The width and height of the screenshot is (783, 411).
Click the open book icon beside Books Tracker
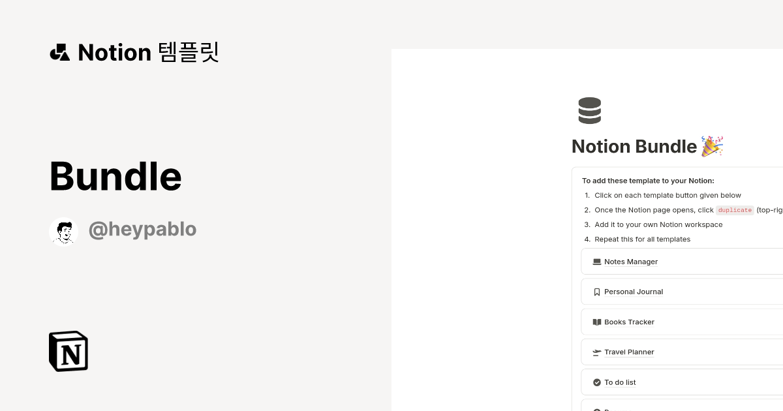[596, 322]
